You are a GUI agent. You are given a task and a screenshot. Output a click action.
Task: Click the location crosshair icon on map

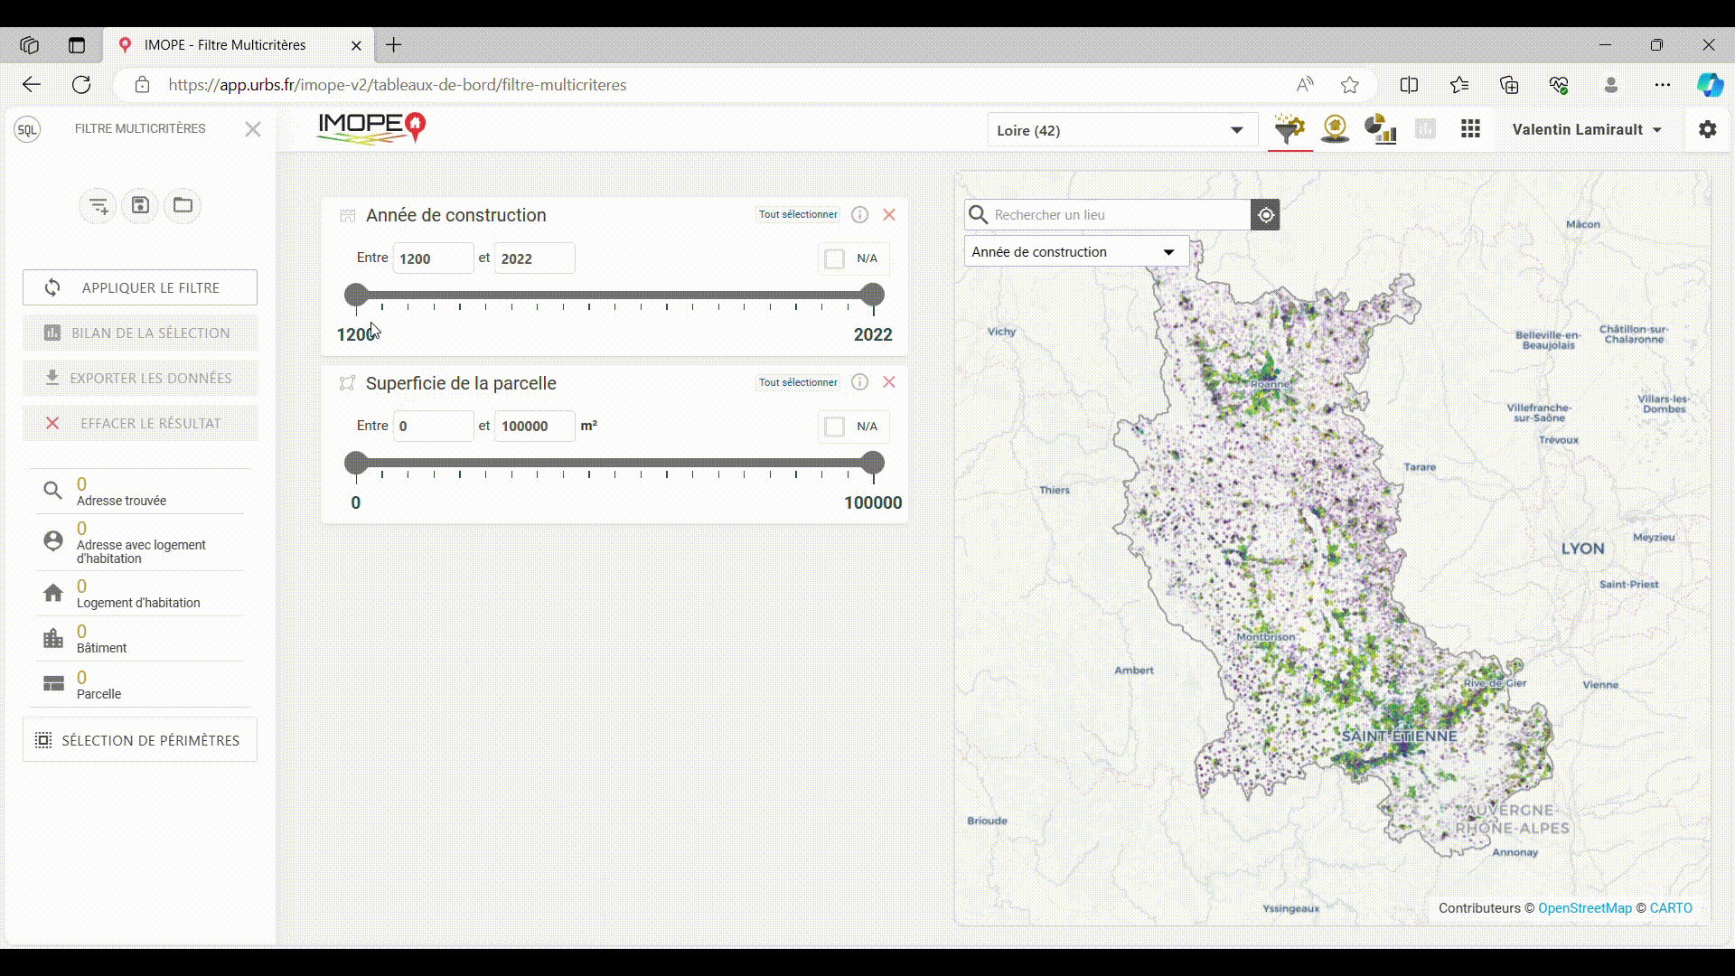(1267, 214)
